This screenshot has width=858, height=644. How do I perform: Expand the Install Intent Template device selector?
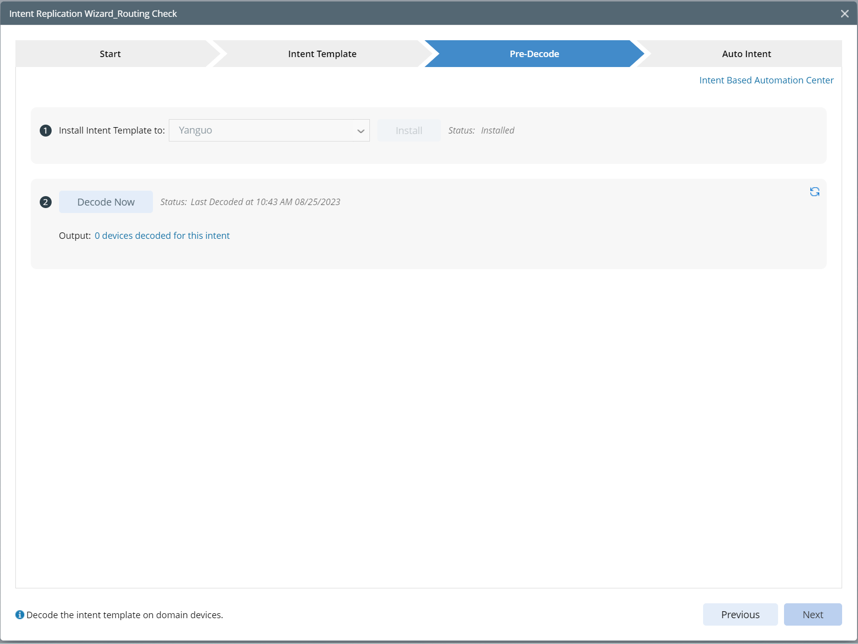(x=269, y=130)
